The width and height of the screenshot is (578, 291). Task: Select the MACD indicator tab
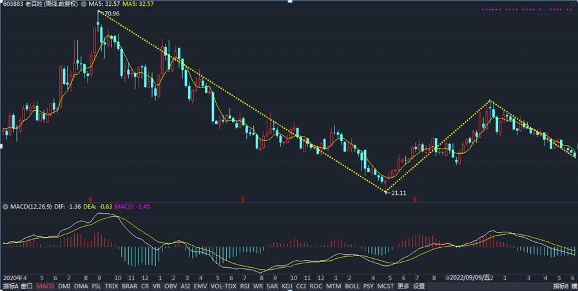tap(46, 286)
